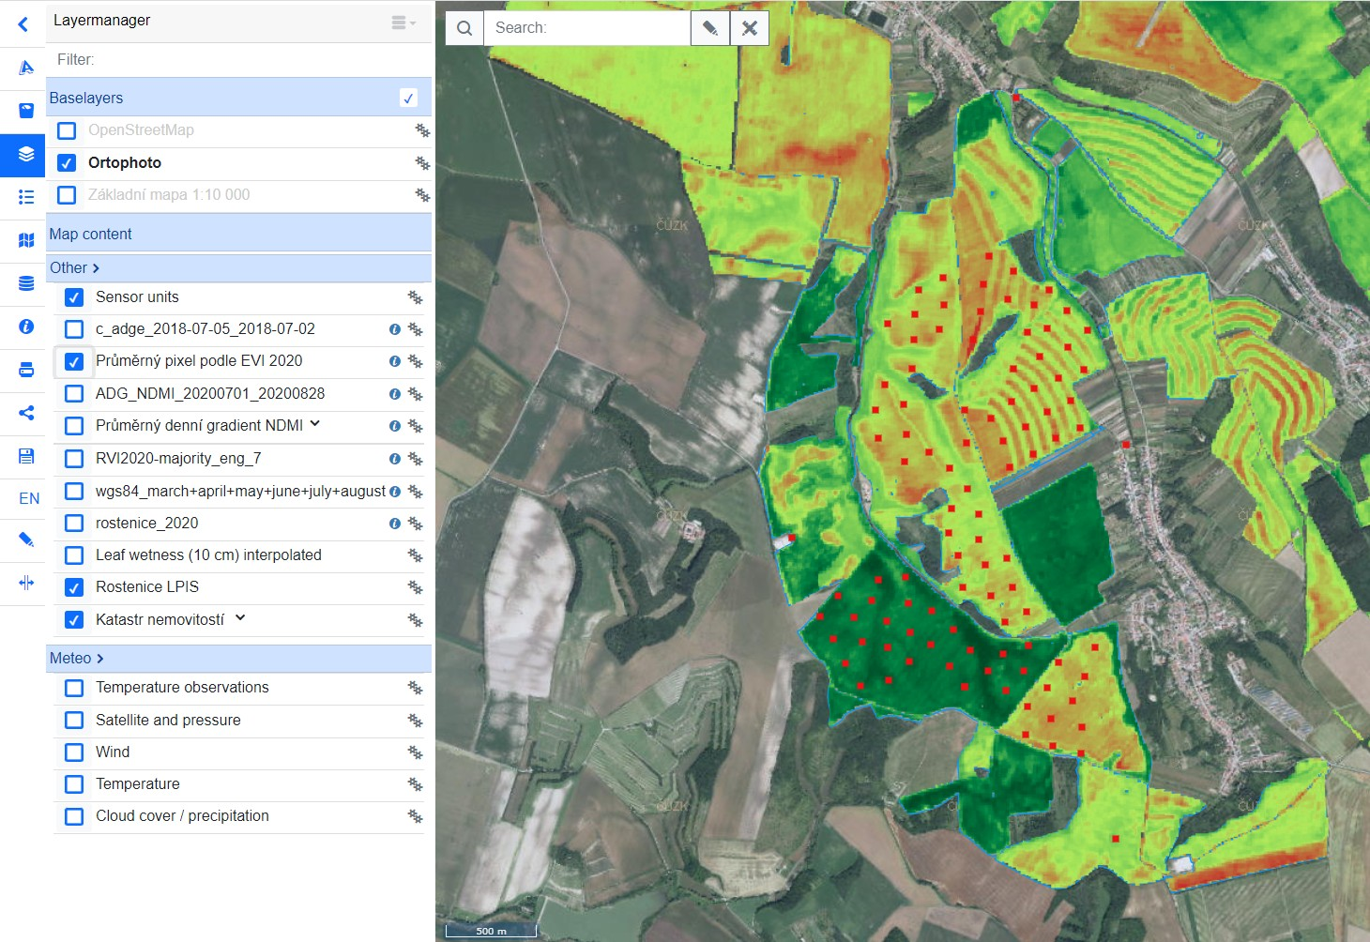Open the Layermanager stack icon
This screenshot has width=1370, height=942.
26,154
